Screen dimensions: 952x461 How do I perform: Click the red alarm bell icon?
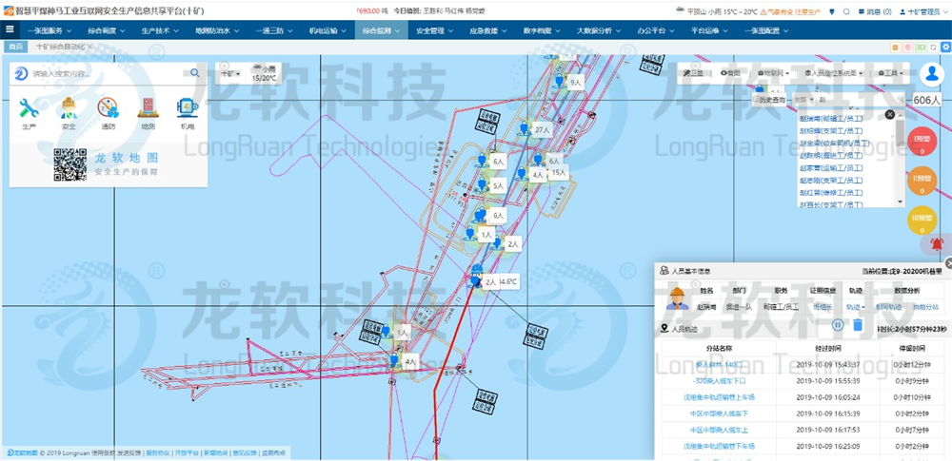point(937,244)
